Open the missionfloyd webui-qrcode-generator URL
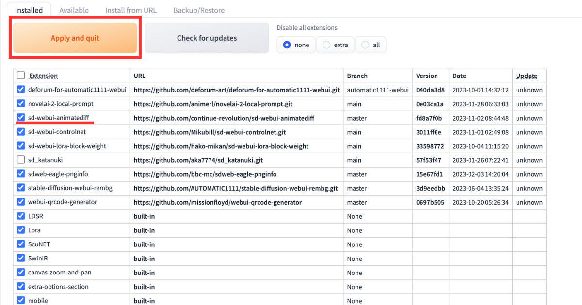The height and width of the screenshot is (305, 582). (218, 202)
